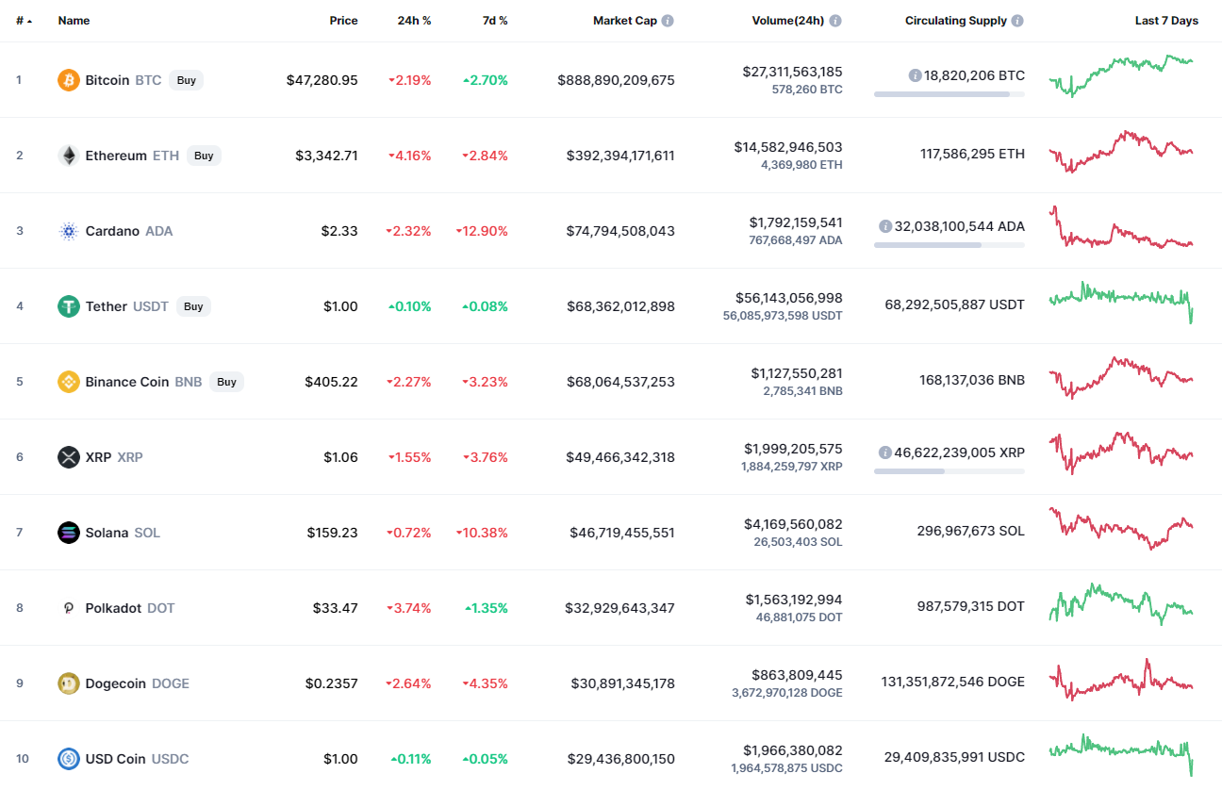
Task: Click the Cardano logo icon
Action: point(69,231)
